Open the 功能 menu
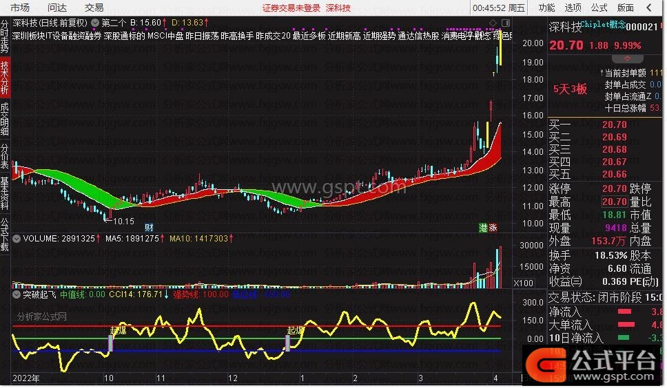 coord(546,8)
